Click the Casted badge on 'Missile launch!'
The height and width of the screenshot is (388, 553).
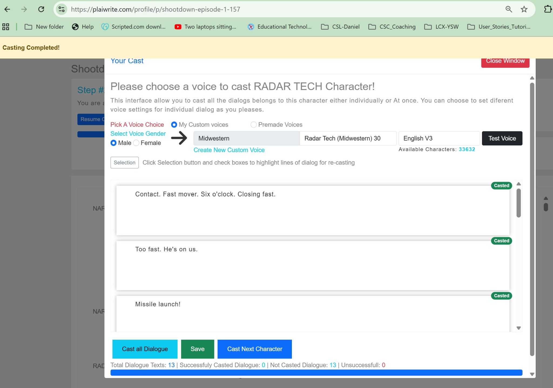point(501,296)
